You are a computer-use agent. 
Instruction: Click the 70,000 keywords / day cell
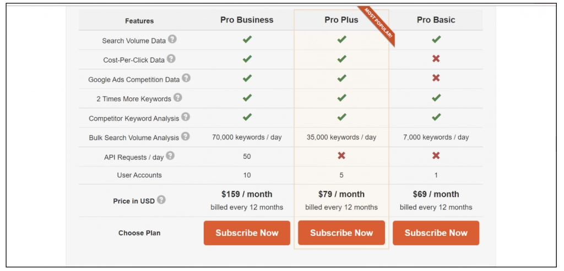tap(247, 137)
